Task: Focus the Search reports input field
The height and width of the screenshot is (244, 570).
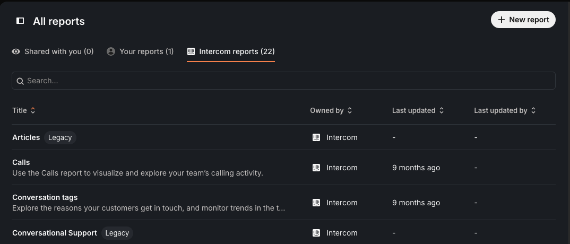Action: [283, 81]
